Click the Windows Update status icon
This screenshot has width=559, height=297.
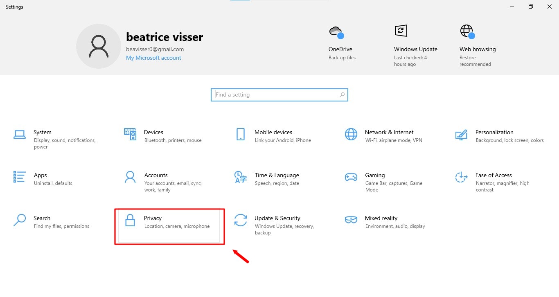click(401, 30)
